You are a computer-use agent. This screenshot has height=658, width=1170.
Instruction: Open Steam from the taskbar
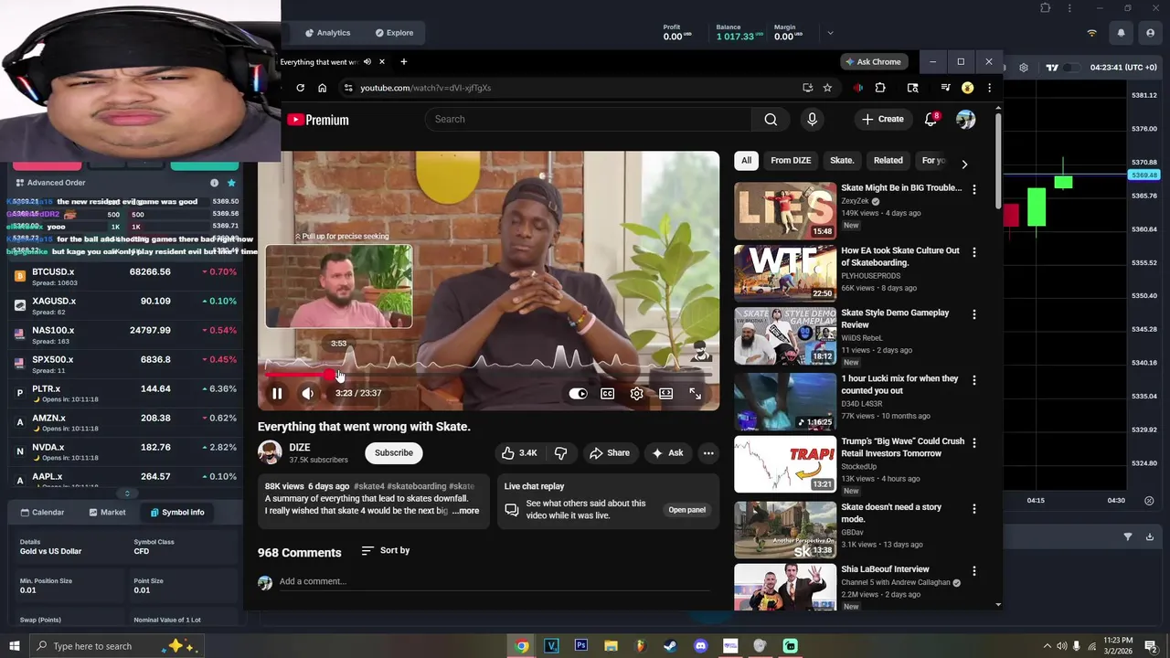(x=670, y=646)
